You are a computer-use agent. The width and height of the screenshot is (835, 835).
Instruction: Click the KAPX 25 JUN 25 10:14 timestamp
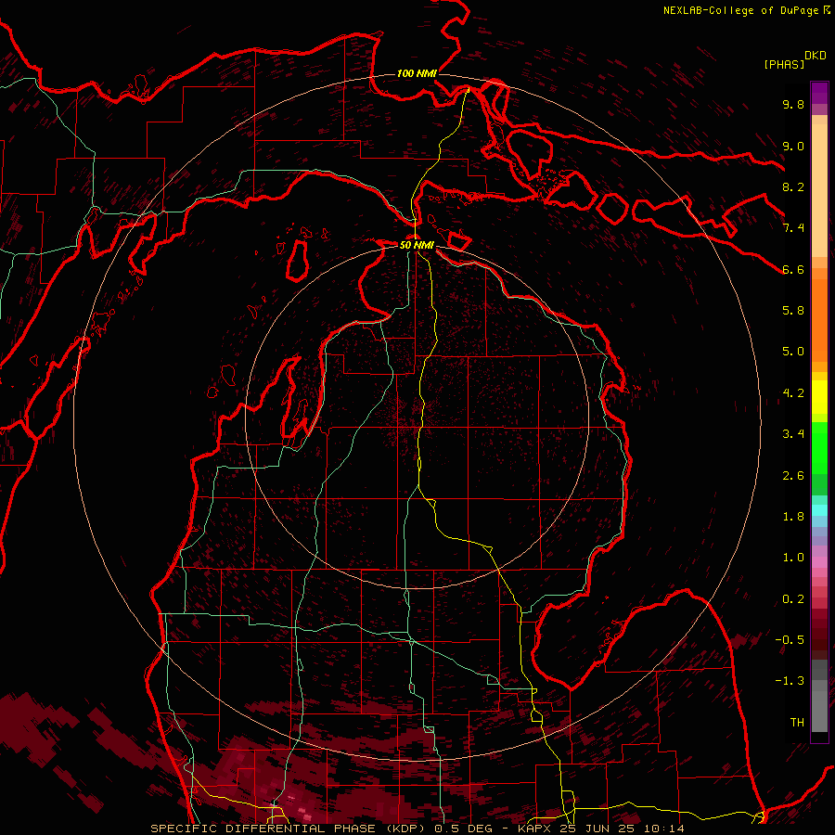click(600, 829)
